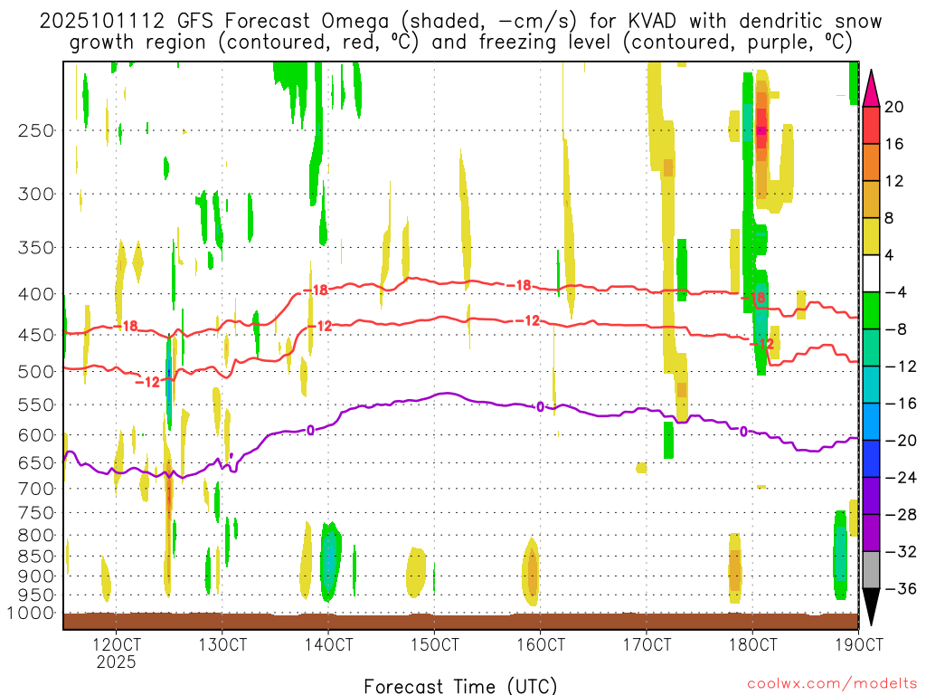Click the chart title line starting 2025101112 GFS
The height and width of the screenshot is (695, 926).
point(460,22)
